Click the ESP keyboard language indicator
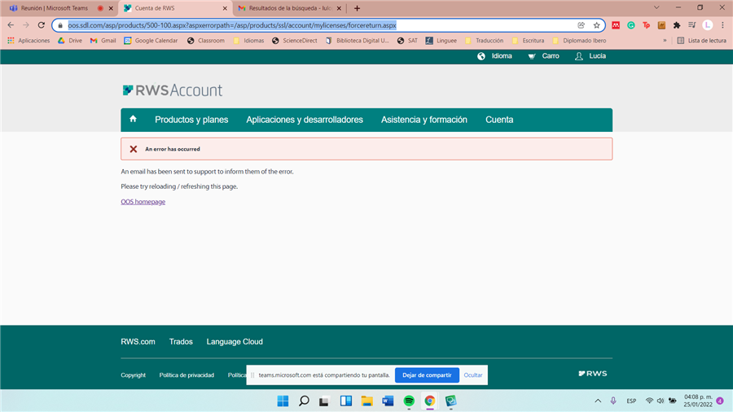Viewport: 733px width, 412px height. (x=631, y=401)
